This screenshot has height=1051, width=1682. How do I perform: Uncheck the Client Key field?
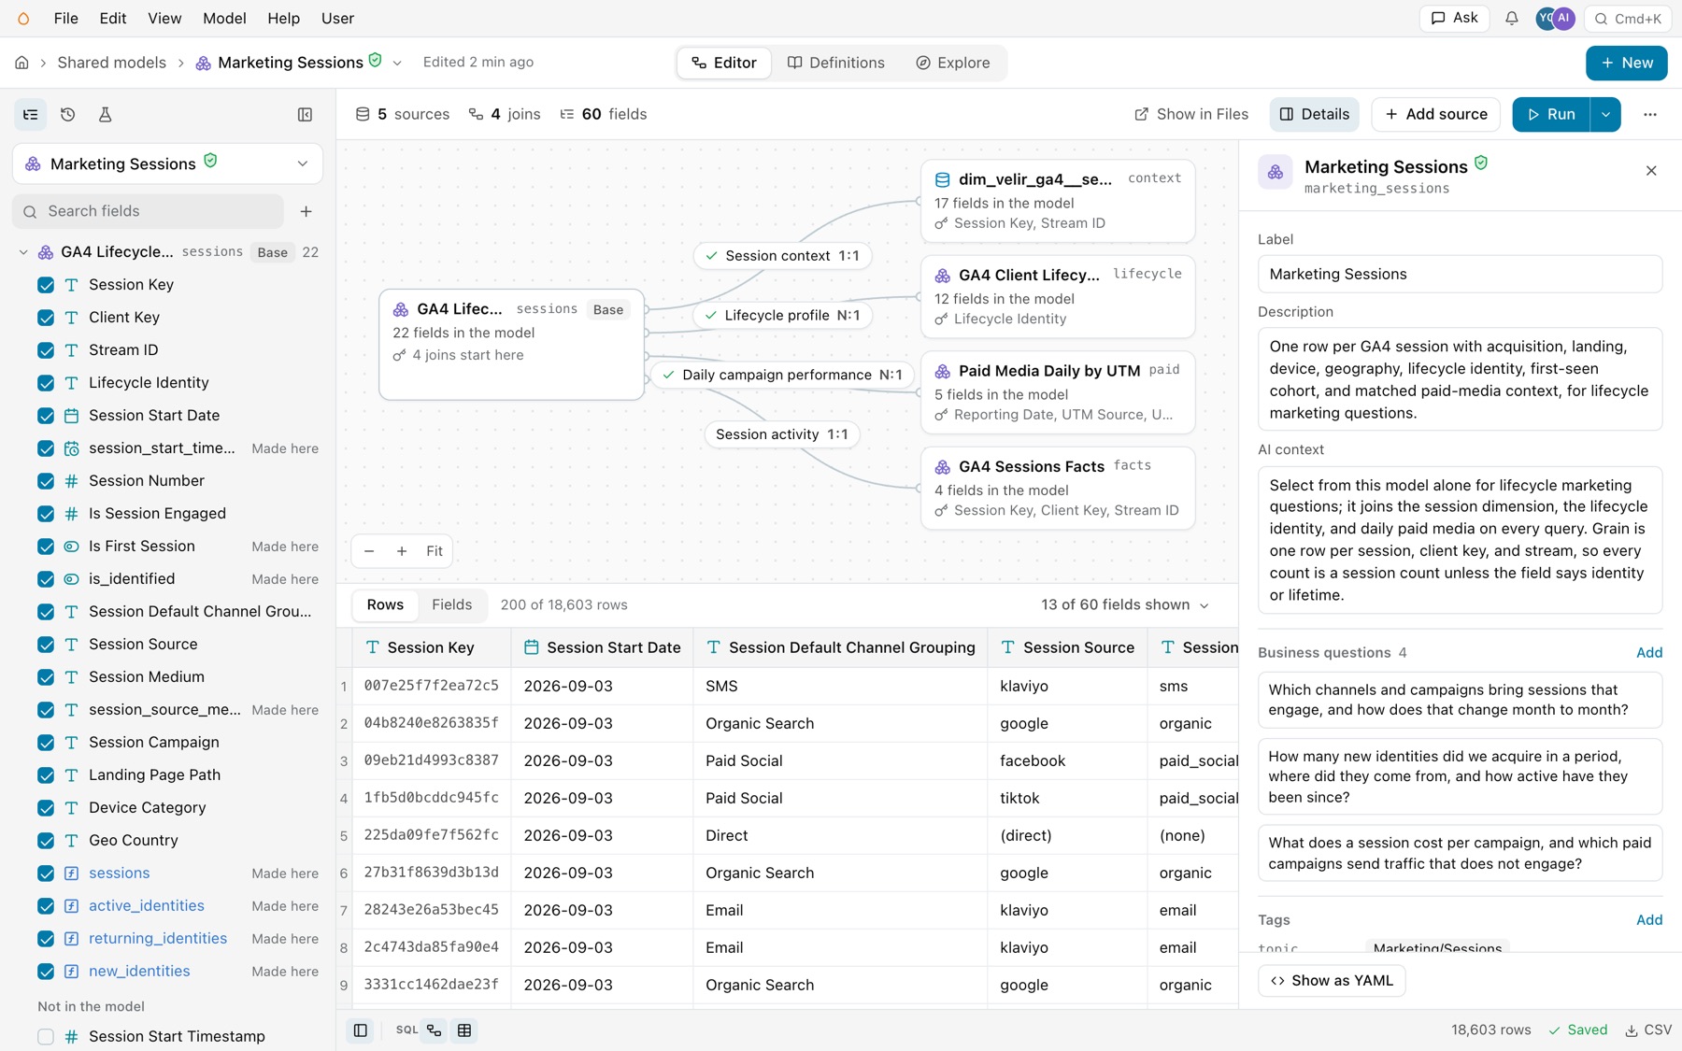tap(46, 318)
